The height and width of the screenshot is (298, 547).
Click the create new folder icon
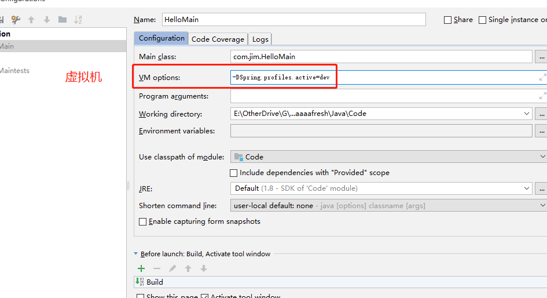tap(62, 20)
